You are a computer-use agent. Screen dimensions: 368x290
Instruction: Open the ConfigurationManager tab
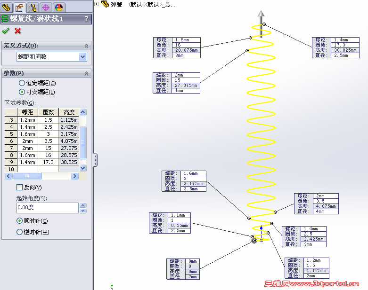33,8
